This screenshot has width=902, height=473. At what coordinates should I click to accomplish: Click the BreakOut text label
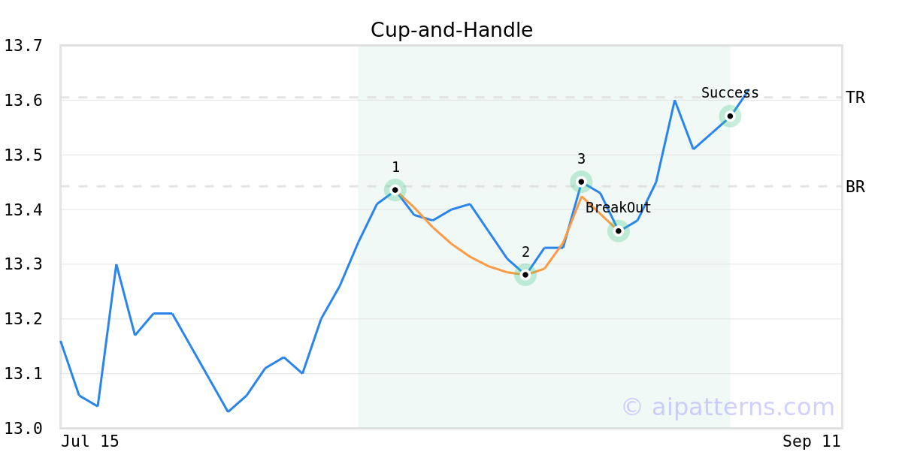tap(619, 208)
